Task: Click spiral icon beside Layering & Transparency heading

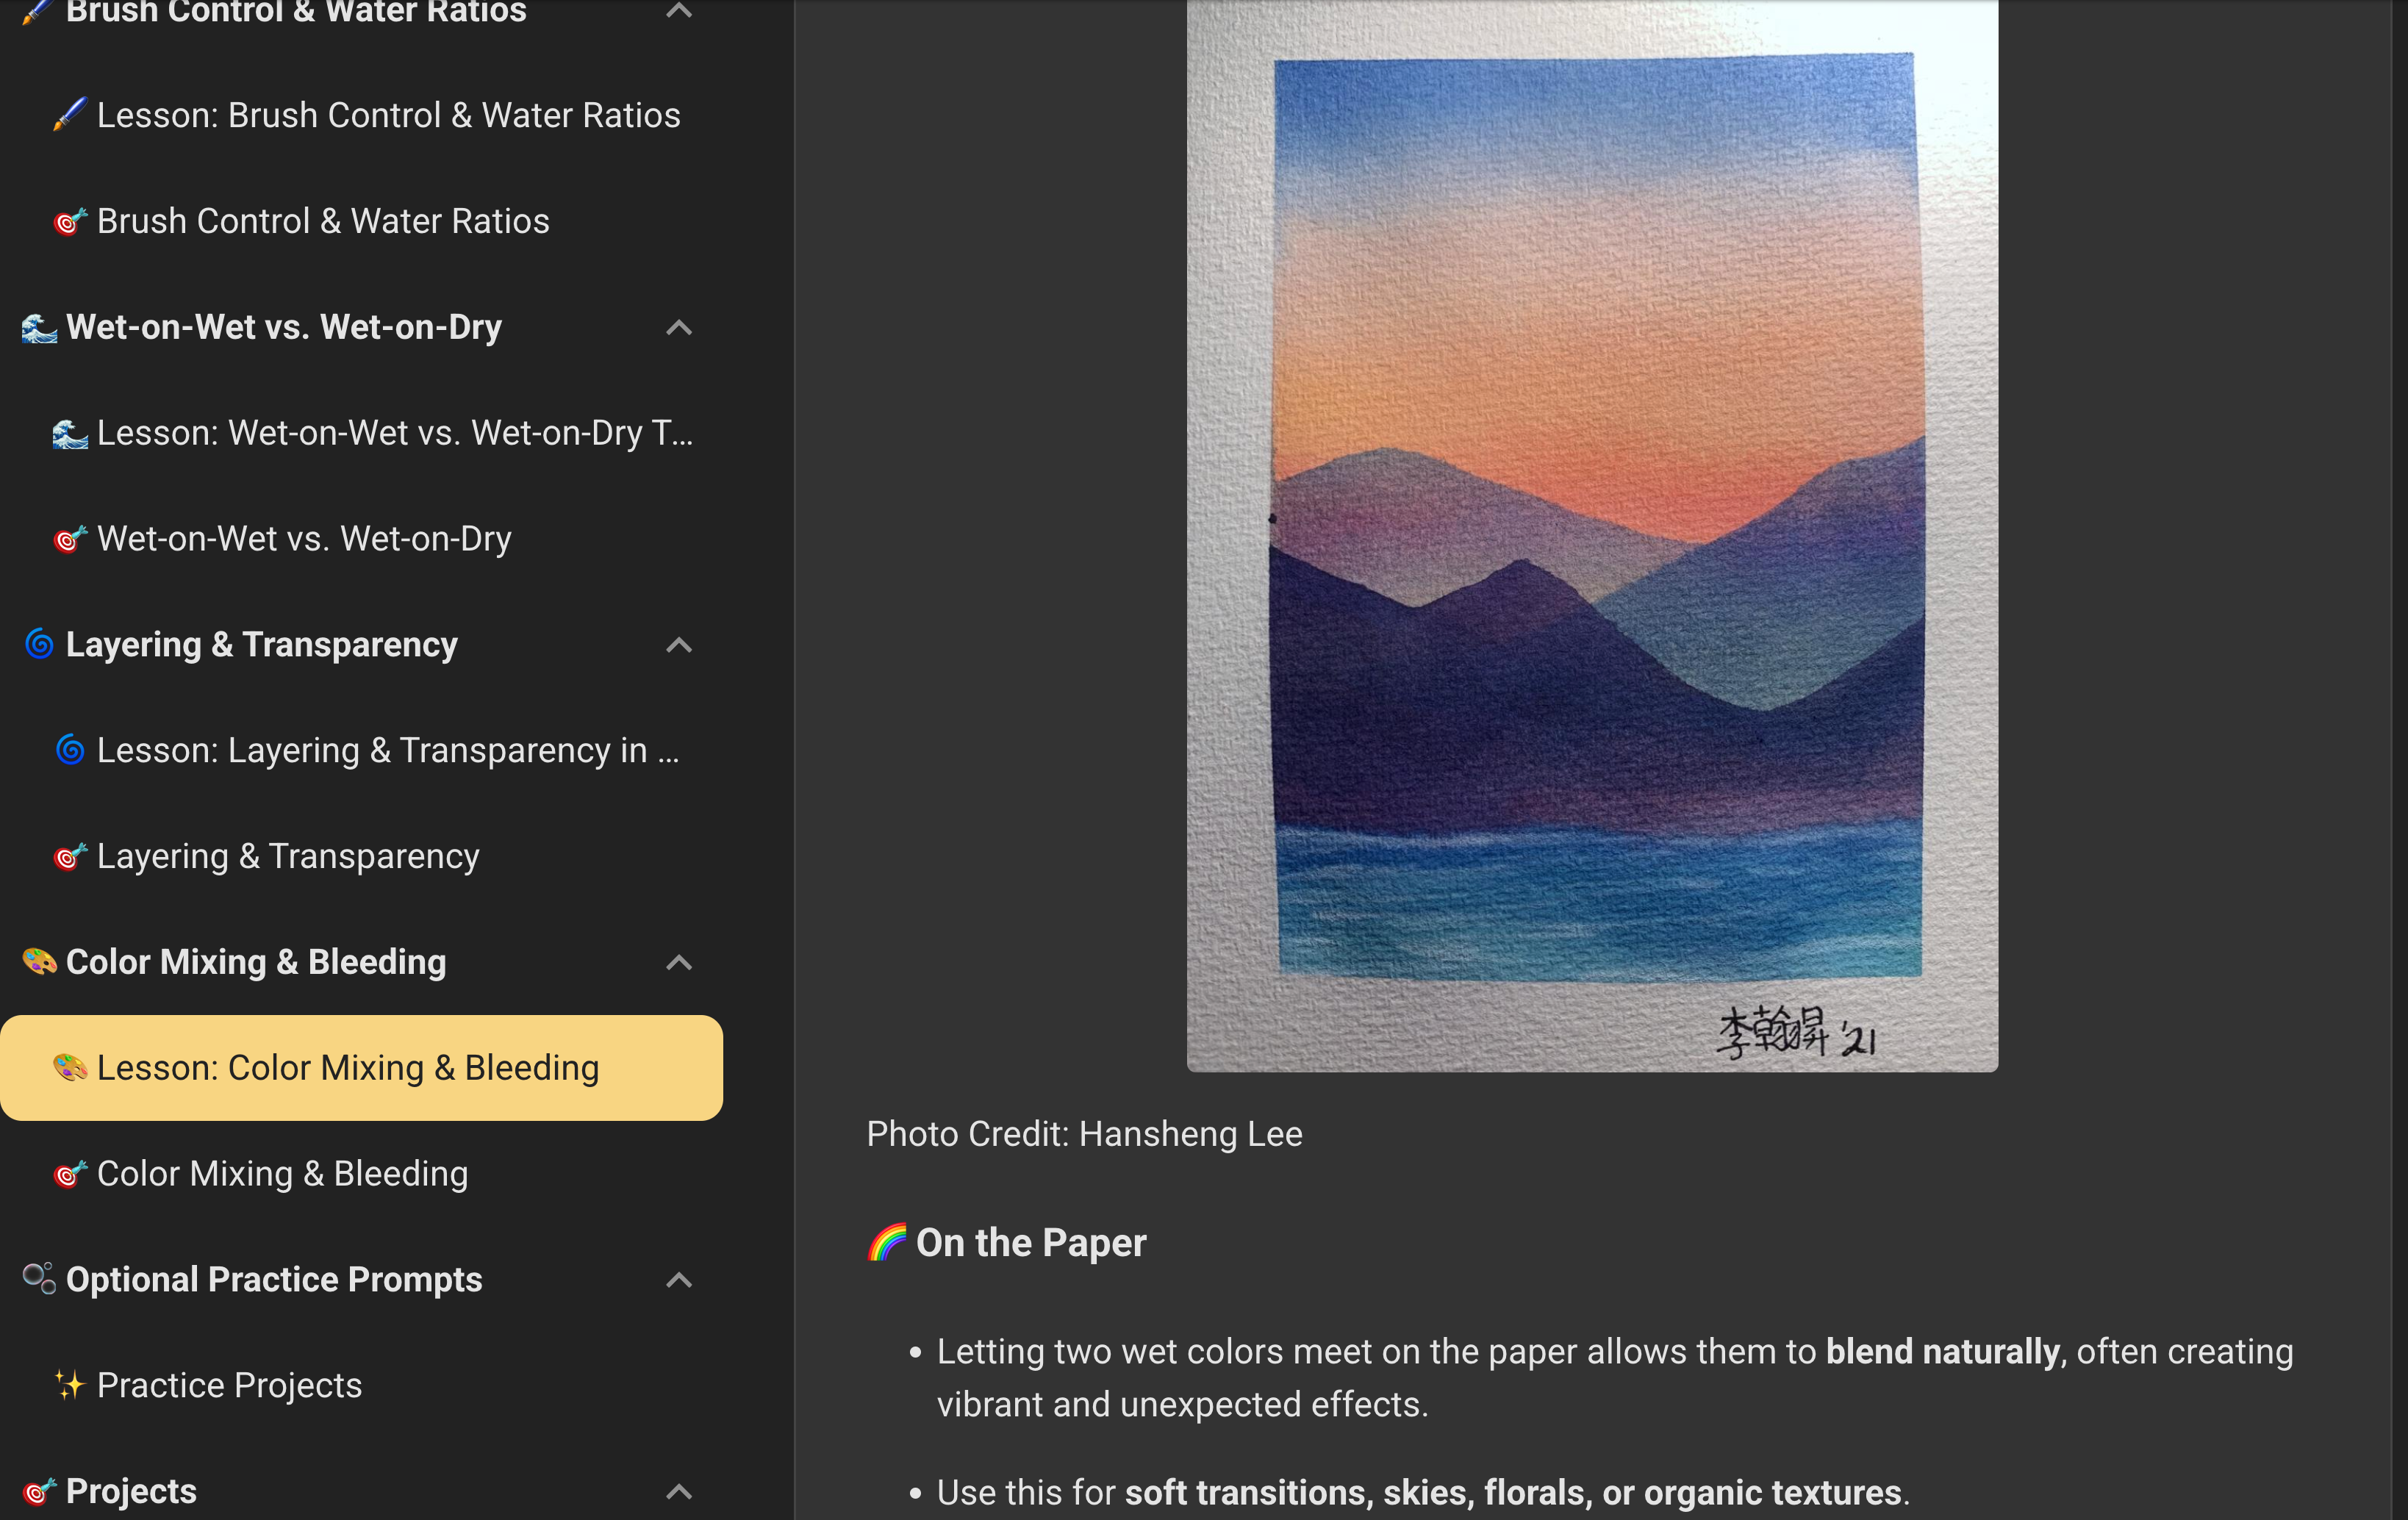Action: [x=39, y=645]
